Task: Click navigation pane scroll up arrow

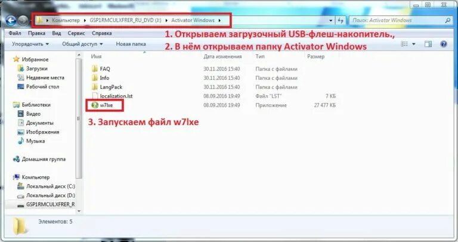Action: click(x=79, y=55)
